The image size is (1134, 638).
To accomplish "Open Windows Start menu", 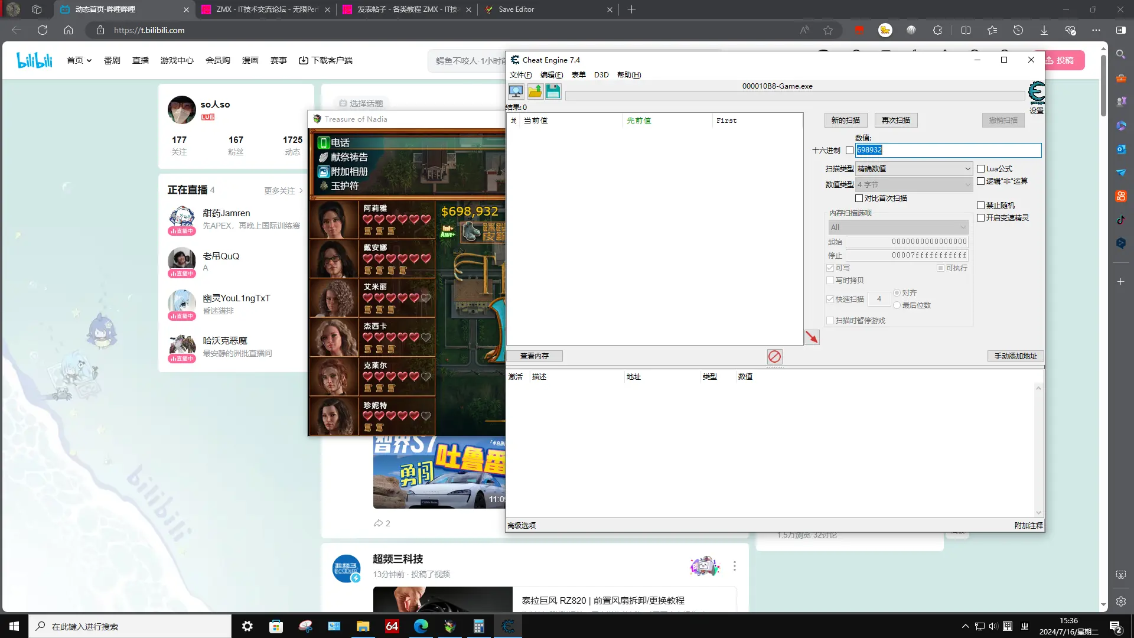I will coord(14,626).
